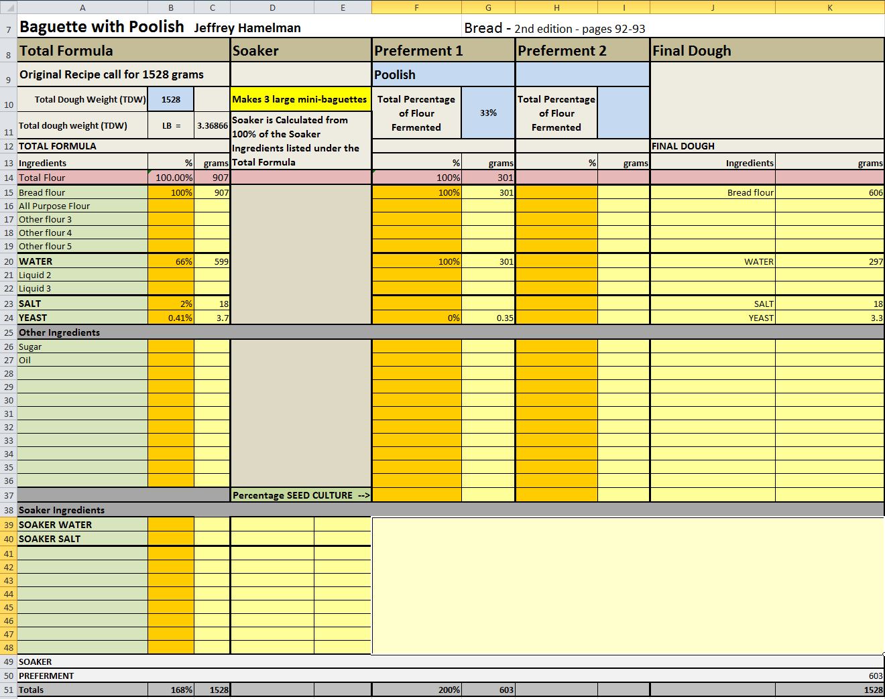
Task: Click row header 51 for Totals
Action: (8, 690)
